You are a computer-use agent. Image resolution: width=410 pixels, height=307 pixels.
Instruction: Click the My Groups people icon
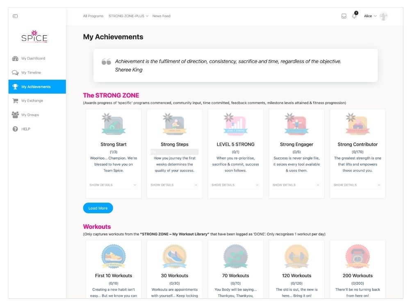point(15,115)
